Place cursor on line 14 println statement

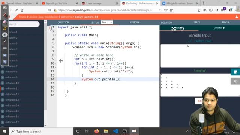tap(101, 79)
